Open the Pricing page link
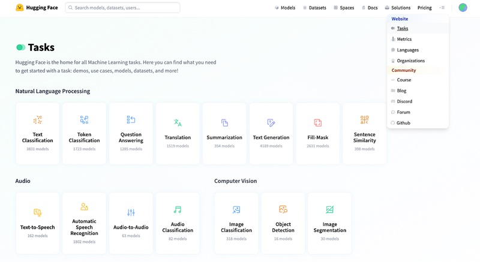The height and width of the screenshot is (262, 480). (425, 8)
